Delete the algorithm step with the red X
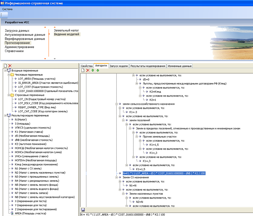This screenshot has width=253, height=216. tap(88, 70)
